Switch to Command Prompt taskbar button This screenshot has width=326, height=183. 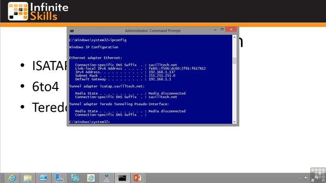pos(122,178)
